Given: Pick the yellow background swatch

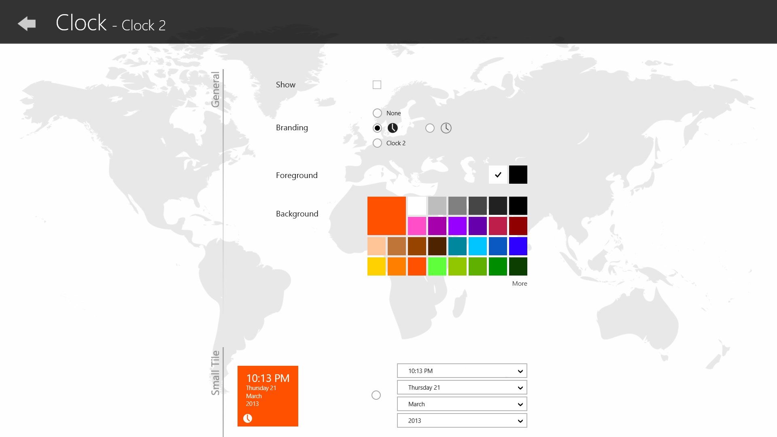Looking at the screenshot, I should (376, 267).
